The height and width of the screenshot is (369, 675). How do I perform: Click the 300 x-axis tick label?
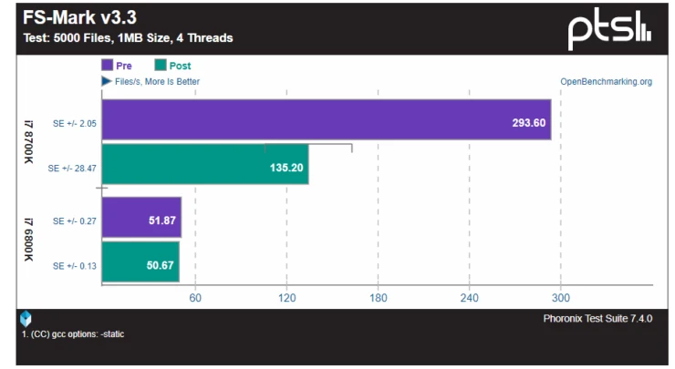[561, 298]
